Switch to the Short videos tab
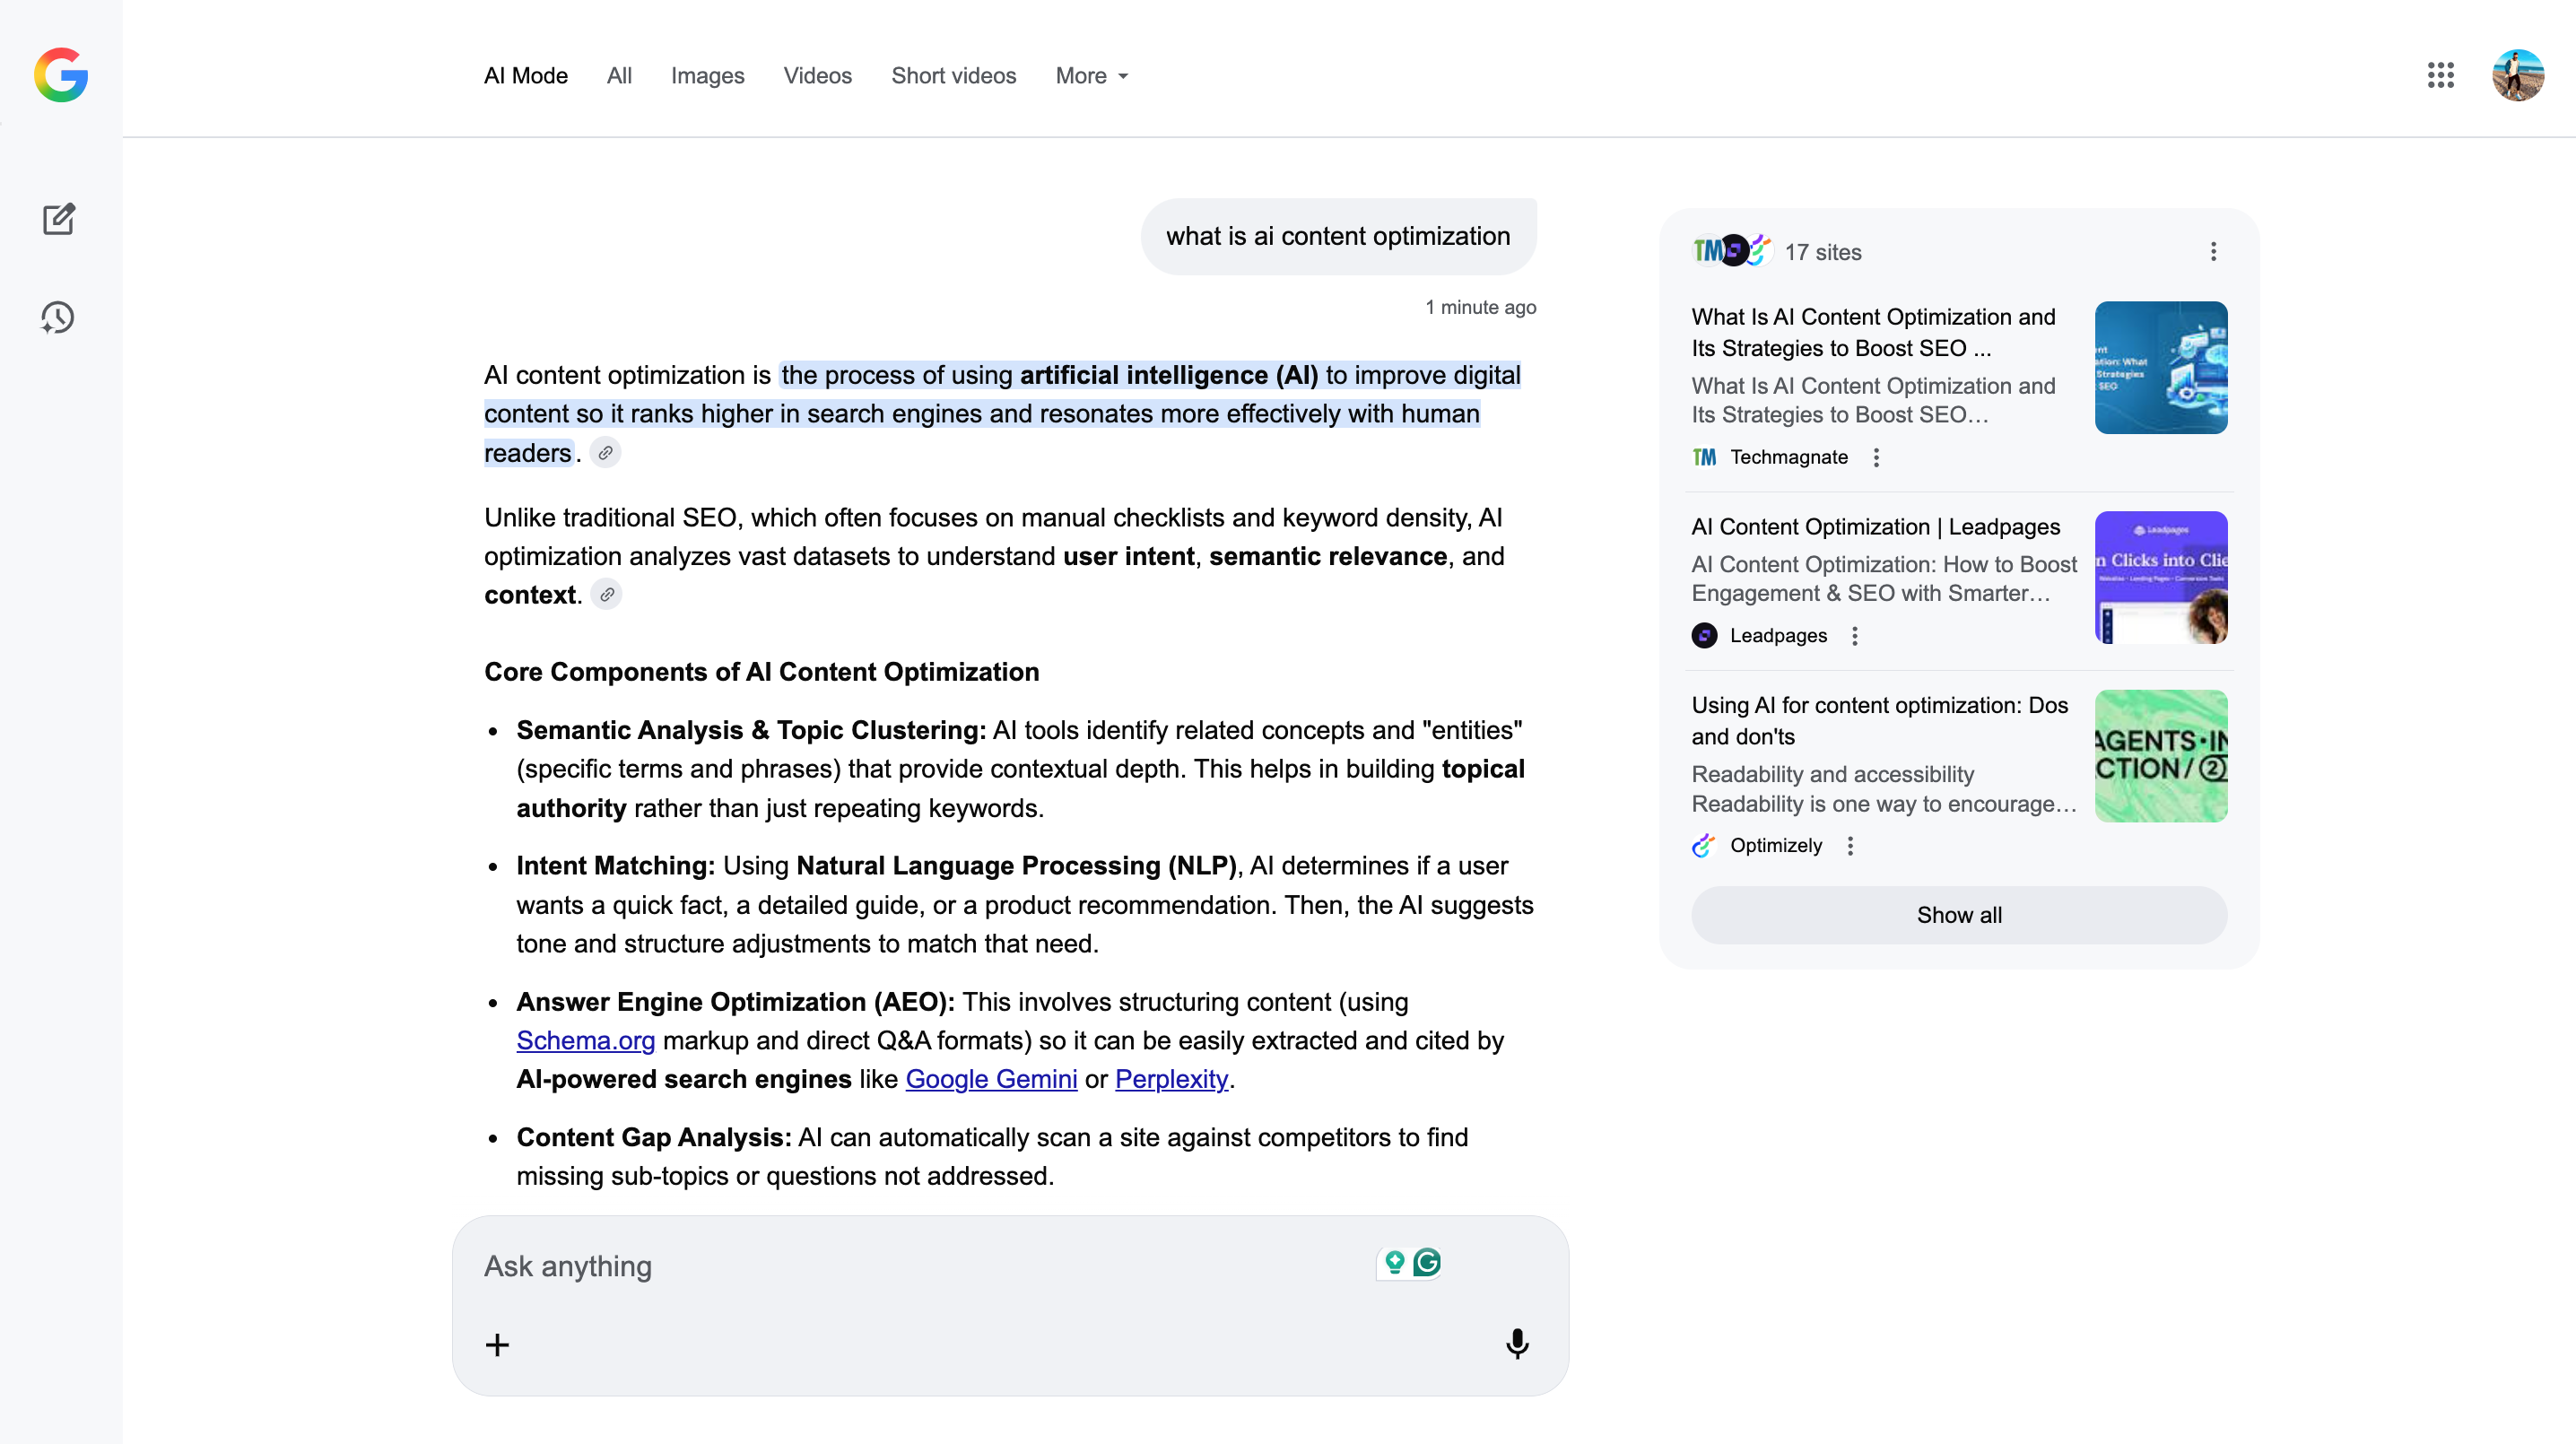 coord(953,76)
